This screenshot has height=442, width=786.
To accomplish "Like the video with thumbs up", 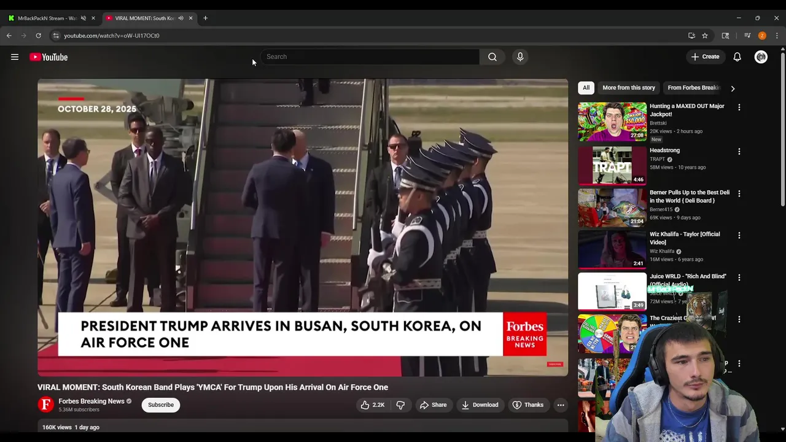I will (372, 405).
